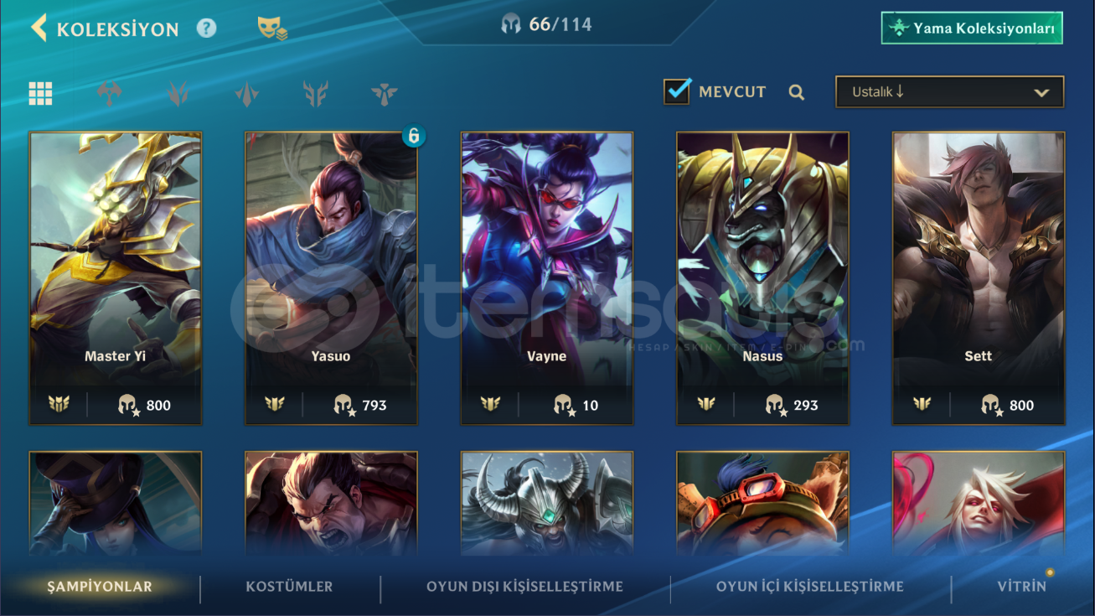Image resolution: width=1095 pixels, height=616 pixels.
Task: Filter by the third role icon
Action: pos(247,93)
